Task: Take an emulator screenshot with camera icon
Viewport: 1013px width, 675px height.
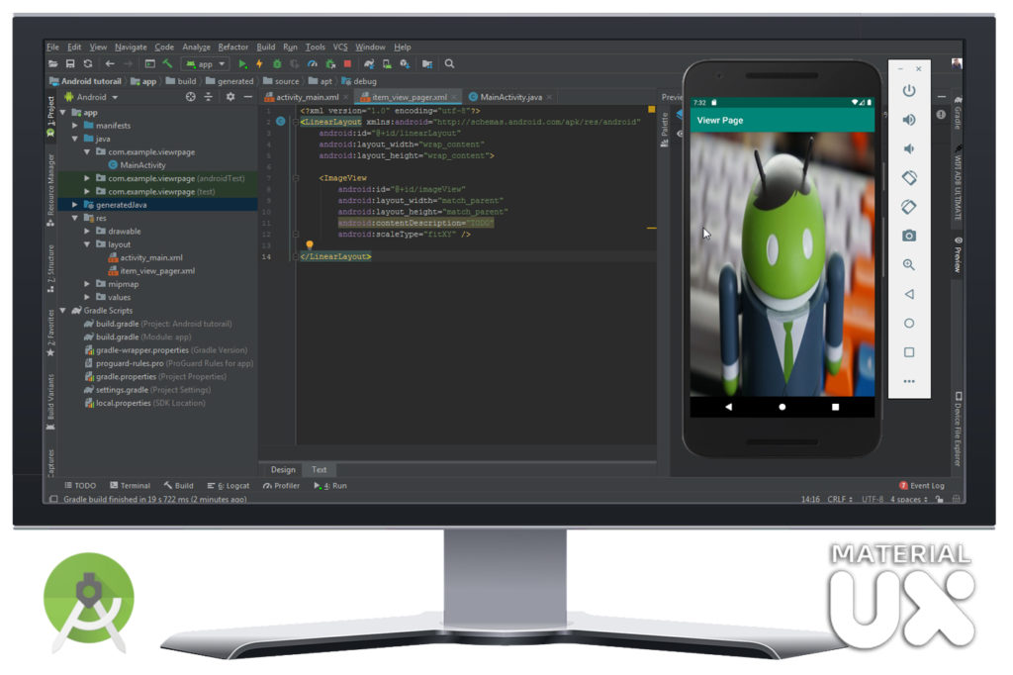Action: [909, 236]
